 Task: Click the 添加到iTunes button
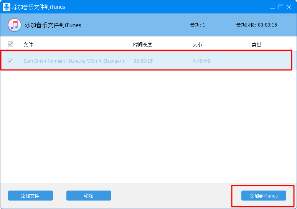click(264, 196)
